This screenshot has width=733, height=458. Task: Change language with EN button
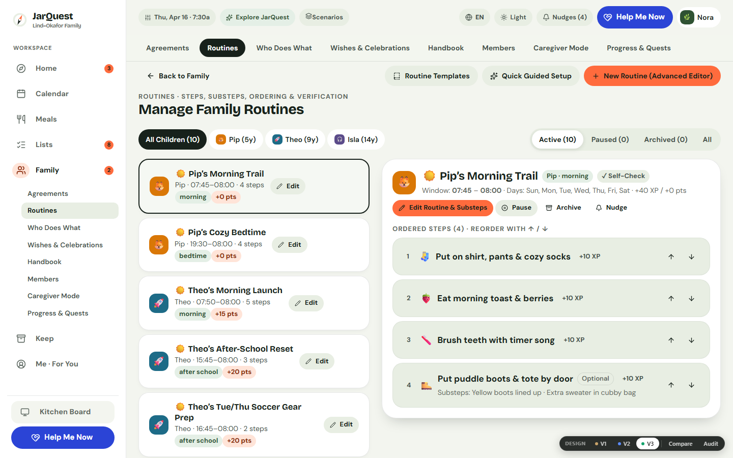(474, 17)
